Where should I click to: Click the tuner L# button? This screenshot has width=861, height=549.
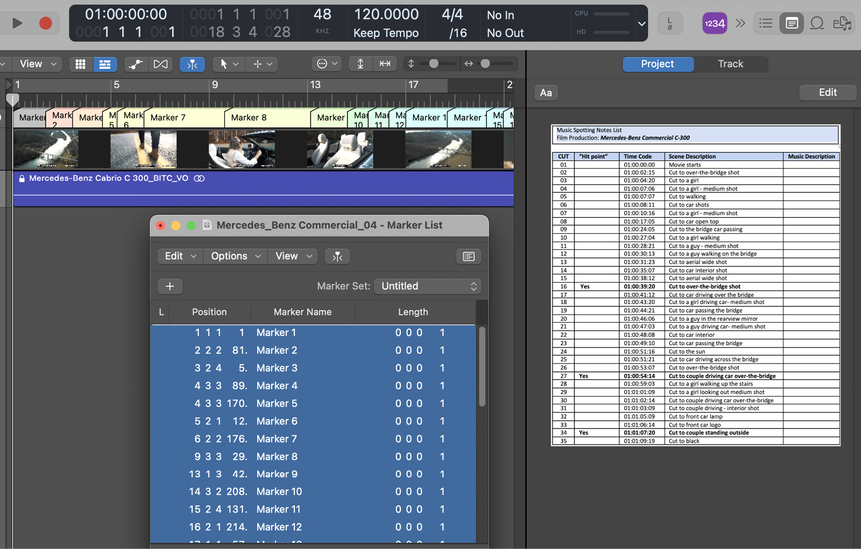(669, 23)
